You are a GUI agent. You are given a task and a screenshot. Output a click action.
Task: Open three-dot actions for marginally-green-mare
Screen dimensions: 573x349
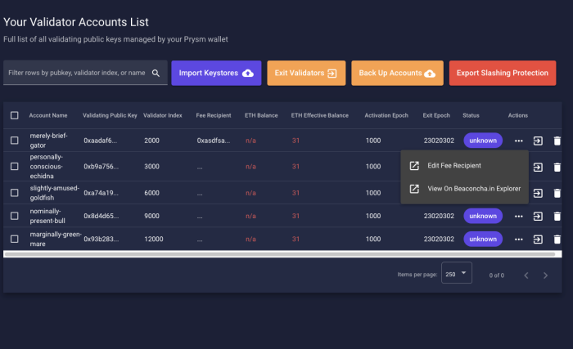[518, 239]
